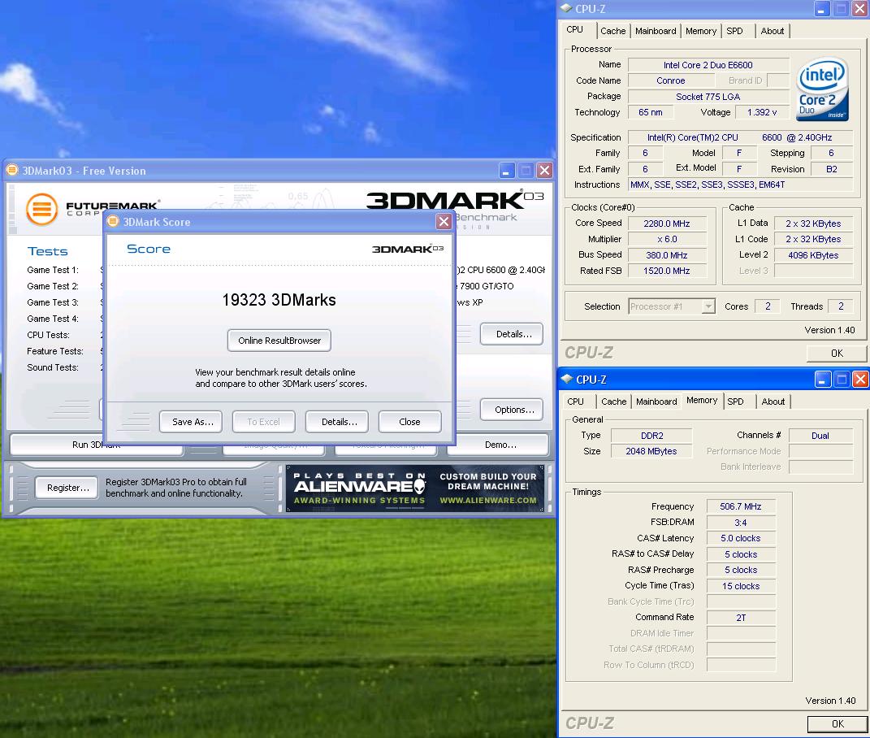Click the 3DMark03 title bar icon
870x738 pixels.
coord(12,170)
